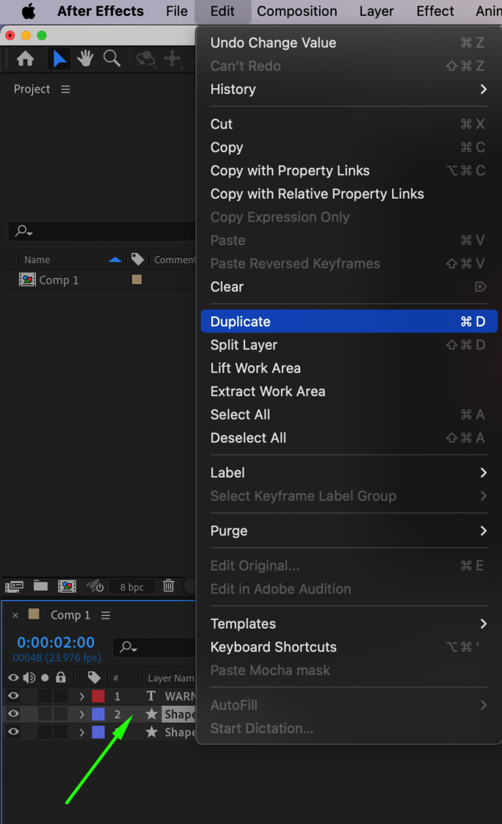
Task: Open the Comp 1 timeline panel menu
Action: [x=105, y=614]
